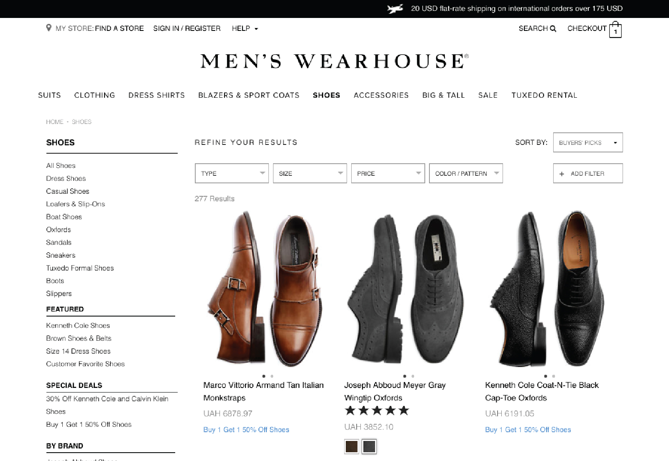
Task: Choose the gray color swatch for Oxfords
Action: [x=369, y=446]
